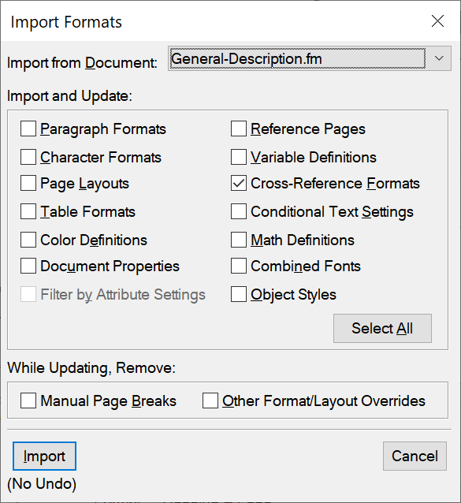Click the Select All button
461x503 pixels.
point(382,328)
